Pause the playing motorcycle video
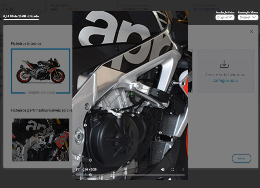 (77, 169)
